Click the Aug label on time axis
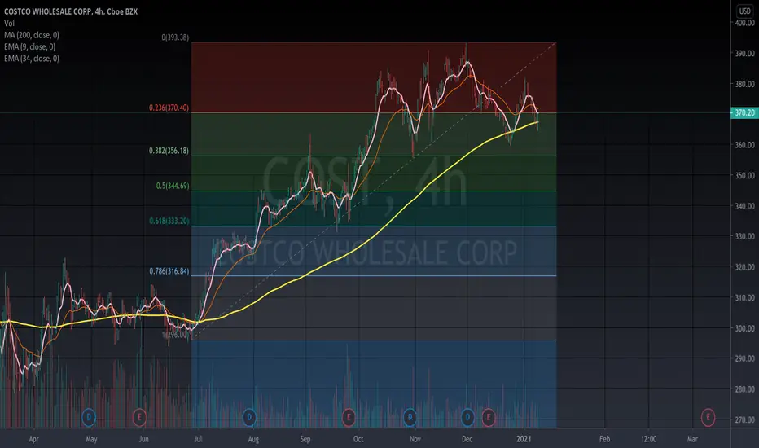The width and height of the screenshot is (759, 448). [253, 439]
